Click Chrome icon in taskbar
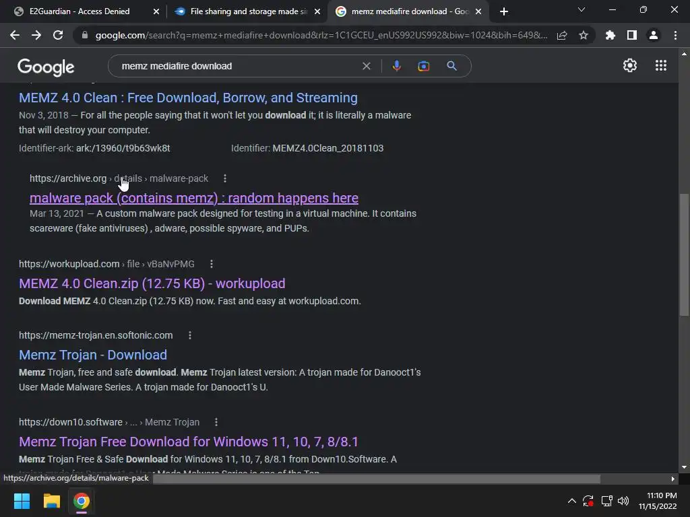The height and width of the screenshot is (517, 690). pyautogui.click(x=82, y=501)
